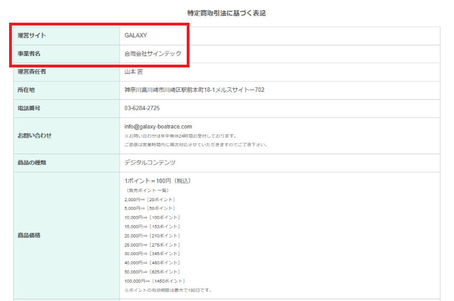Screen dimensions: 454x301
Task: Click the 24-hour inquiry reception note
Action: [x=179, y=136]
